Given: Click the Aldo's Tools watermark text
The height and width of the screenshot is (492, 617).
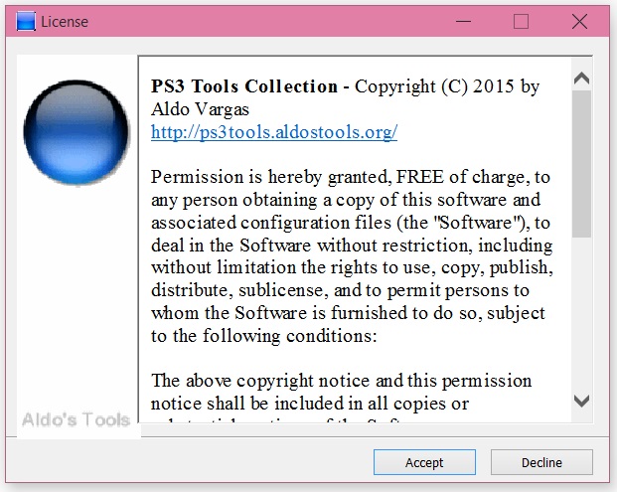Looking at the screenshot, I should pos(76,420).
